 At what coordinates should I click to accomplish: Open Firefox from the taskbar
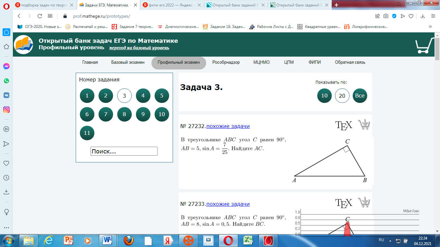(x=129, y=241)
